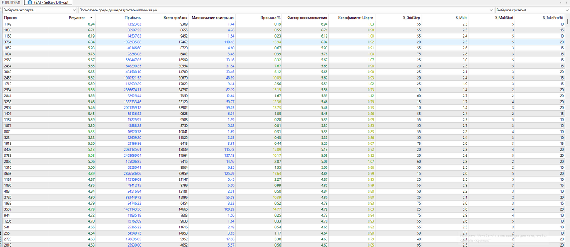Click expected payoff value 125.29
The width and height of the screenshot is (570, 247).
click(x=229, y=173)
